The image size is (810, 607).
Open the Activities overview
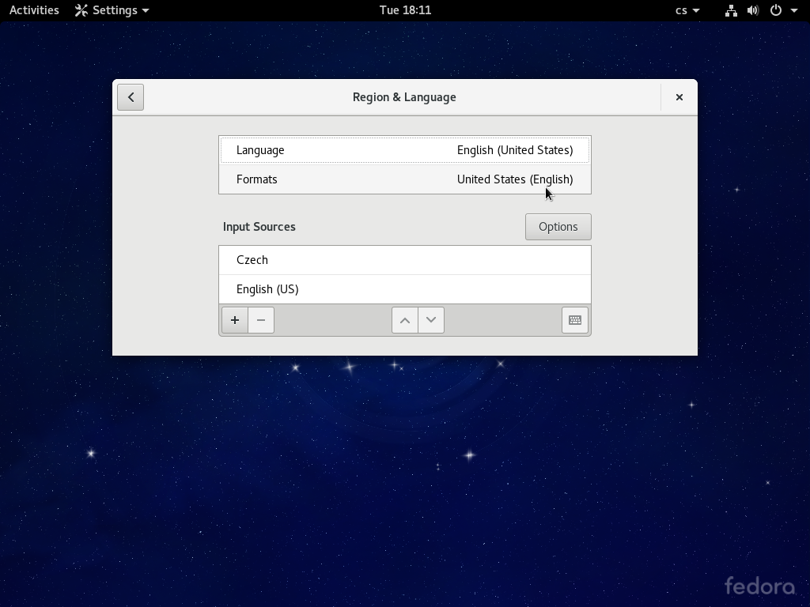point(34,10)
